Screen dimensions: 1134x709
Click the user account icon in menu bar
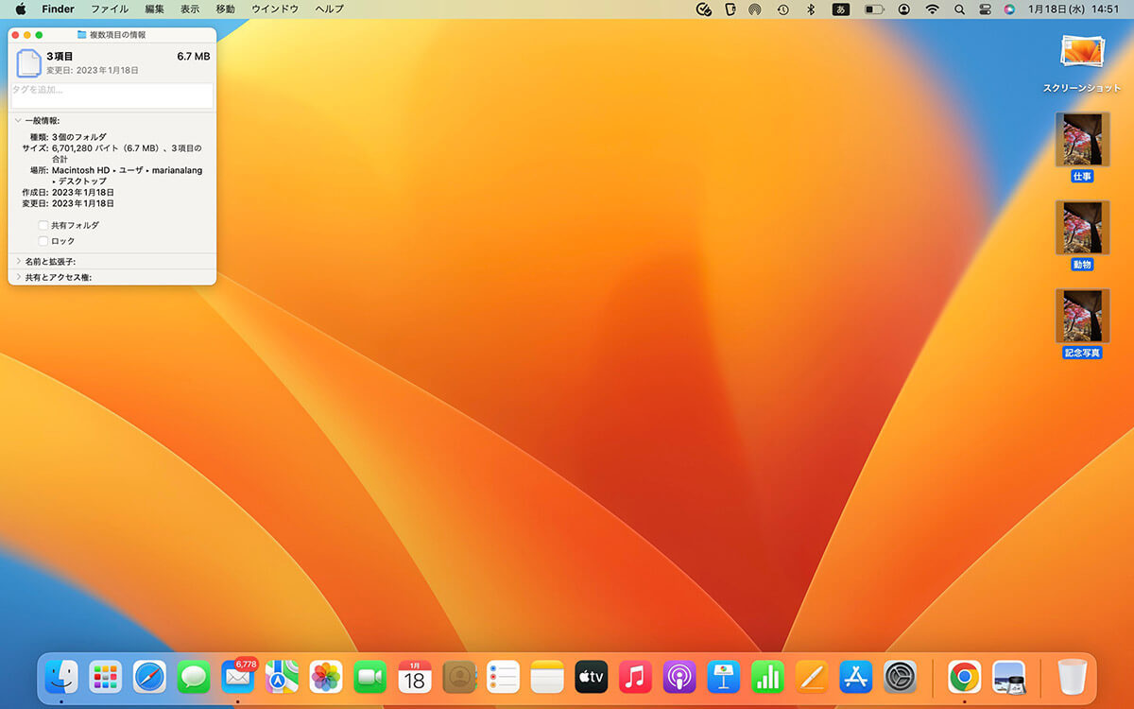[904, 9]
